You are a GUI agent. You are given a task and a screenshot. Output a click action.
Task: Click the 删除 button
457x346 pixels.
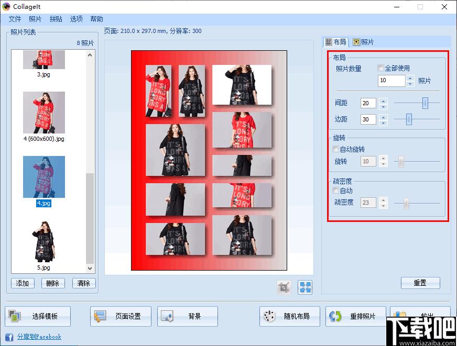pyautogui.click(x=53, y=283)
